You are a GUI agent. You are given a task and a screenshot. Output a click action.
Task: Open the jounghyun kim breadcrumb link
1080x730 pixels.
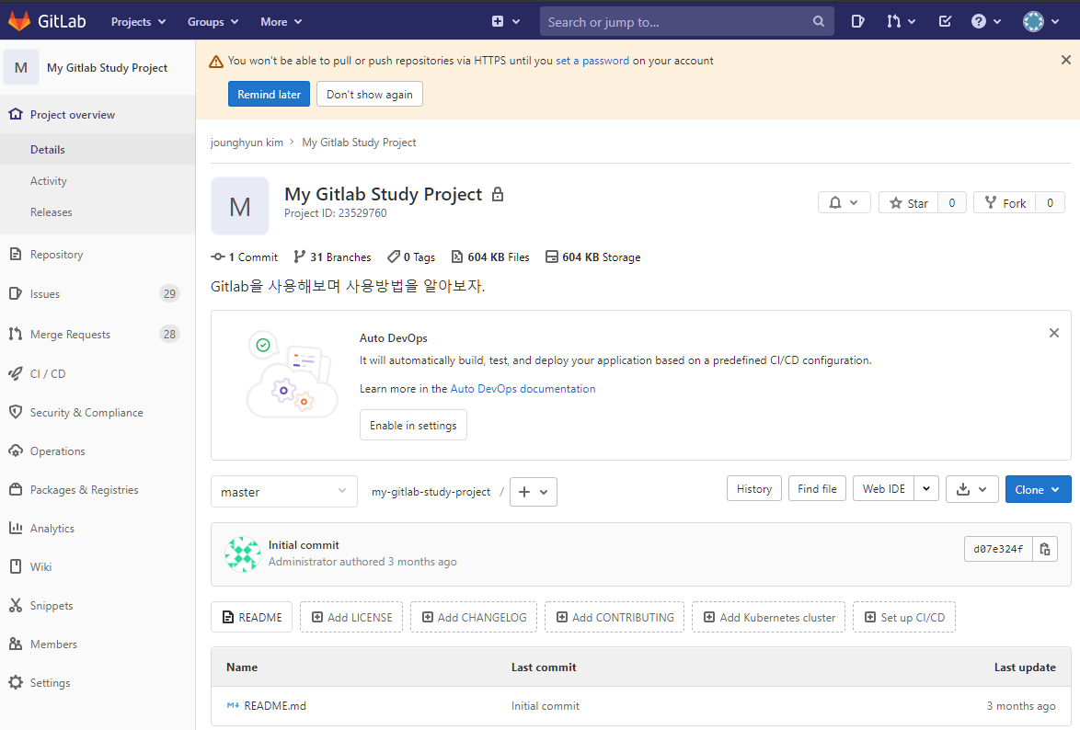[247, 143]
